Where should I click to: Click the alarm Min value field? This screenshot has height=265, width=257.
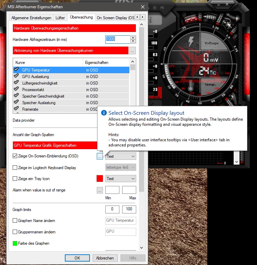coord(112,190)
